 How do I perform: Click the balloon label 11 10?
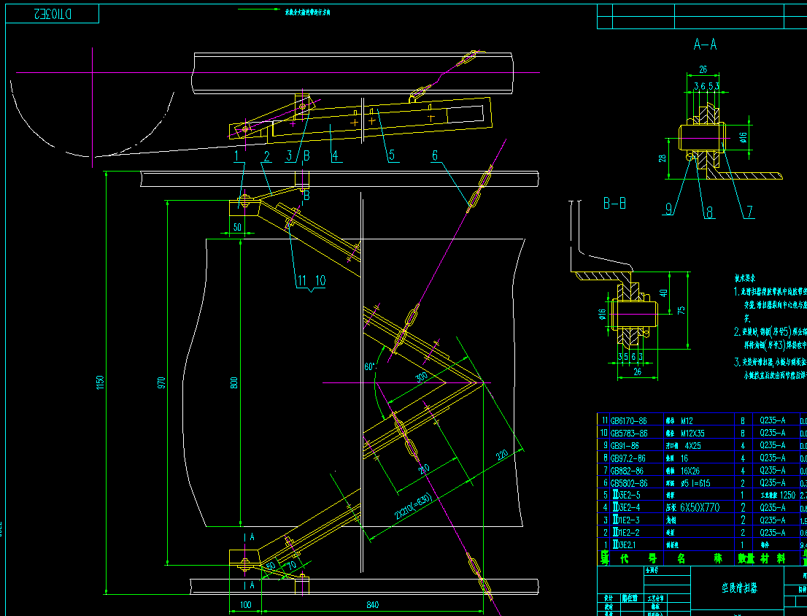[311, 280]
